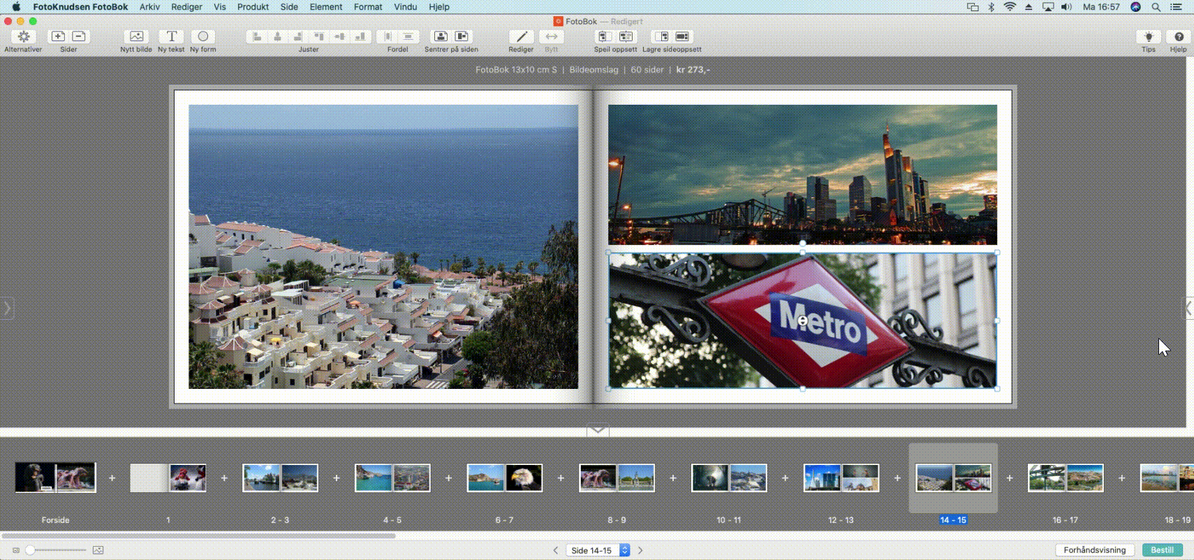The image size is (1194, 560).
Task: Select pages 8 - 9 thumbnail
Action: point(617,478)
